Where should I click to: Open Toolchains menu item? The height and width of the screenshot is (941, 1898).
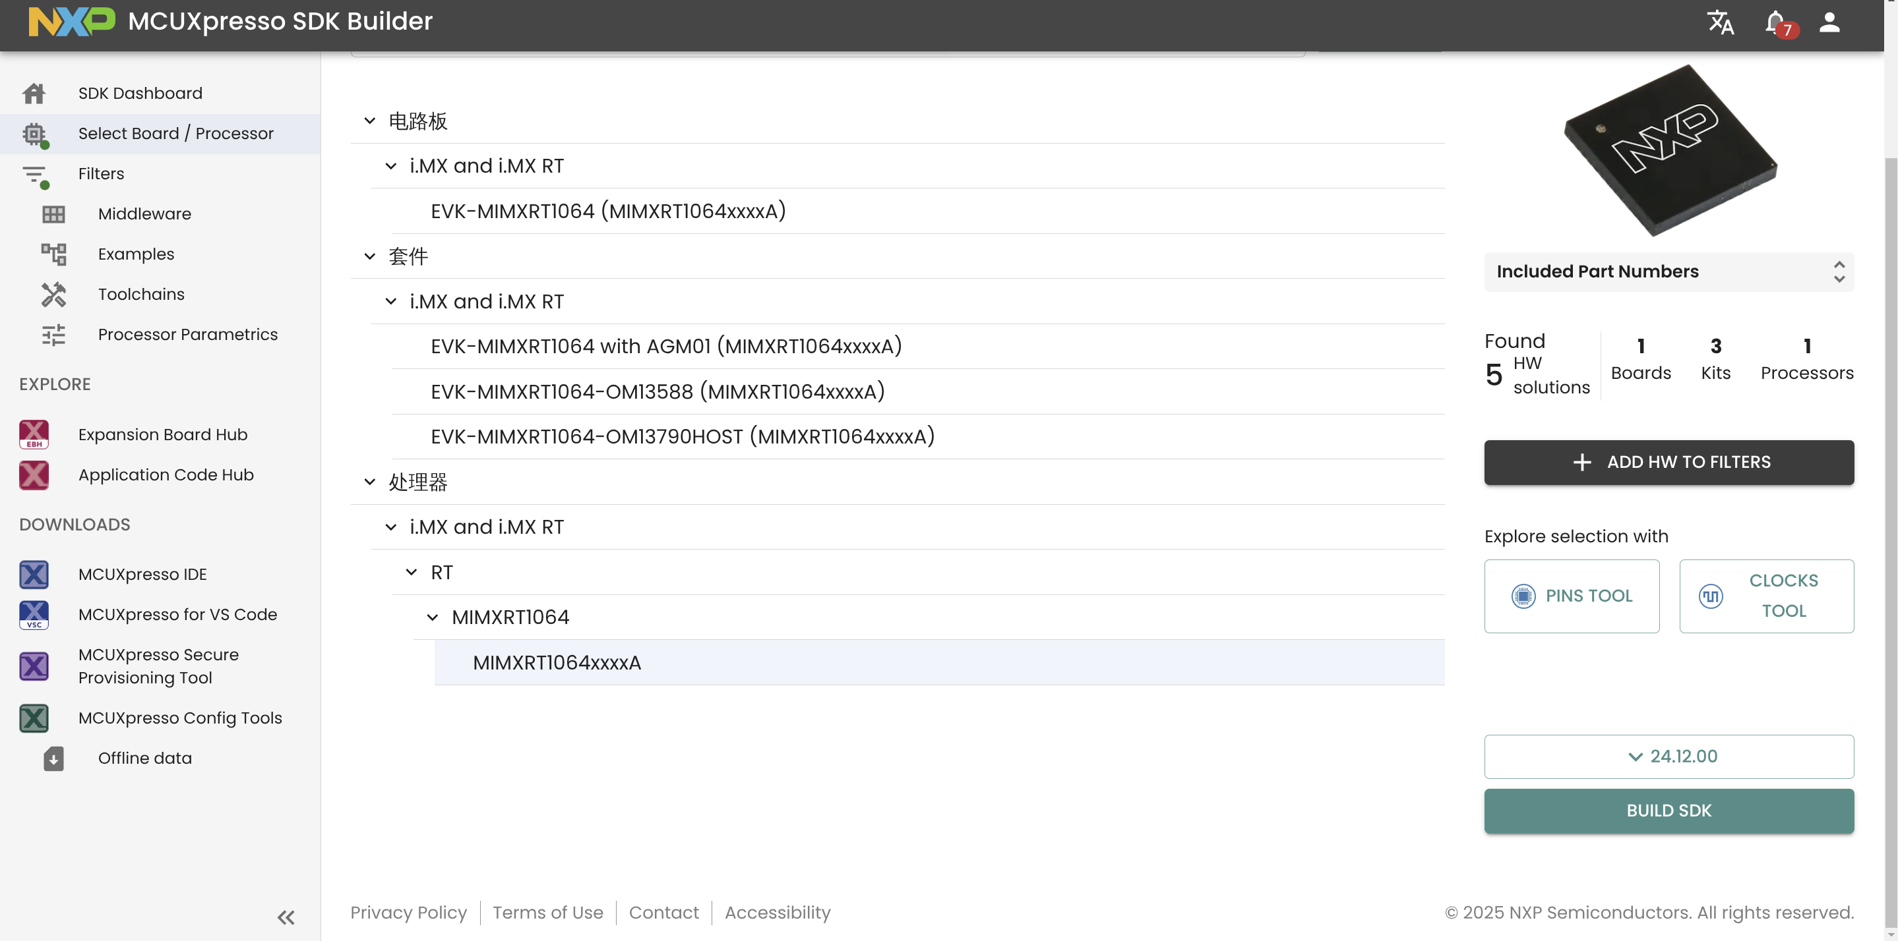pyautogui.click(x=142, y=295)
